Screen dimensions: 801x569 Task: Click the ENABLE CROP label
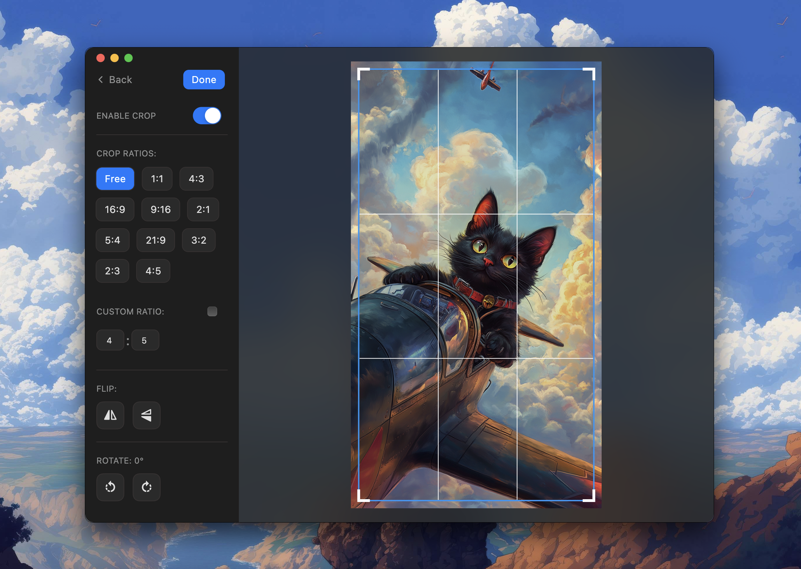pyautogui.click(x=126, y=116)
